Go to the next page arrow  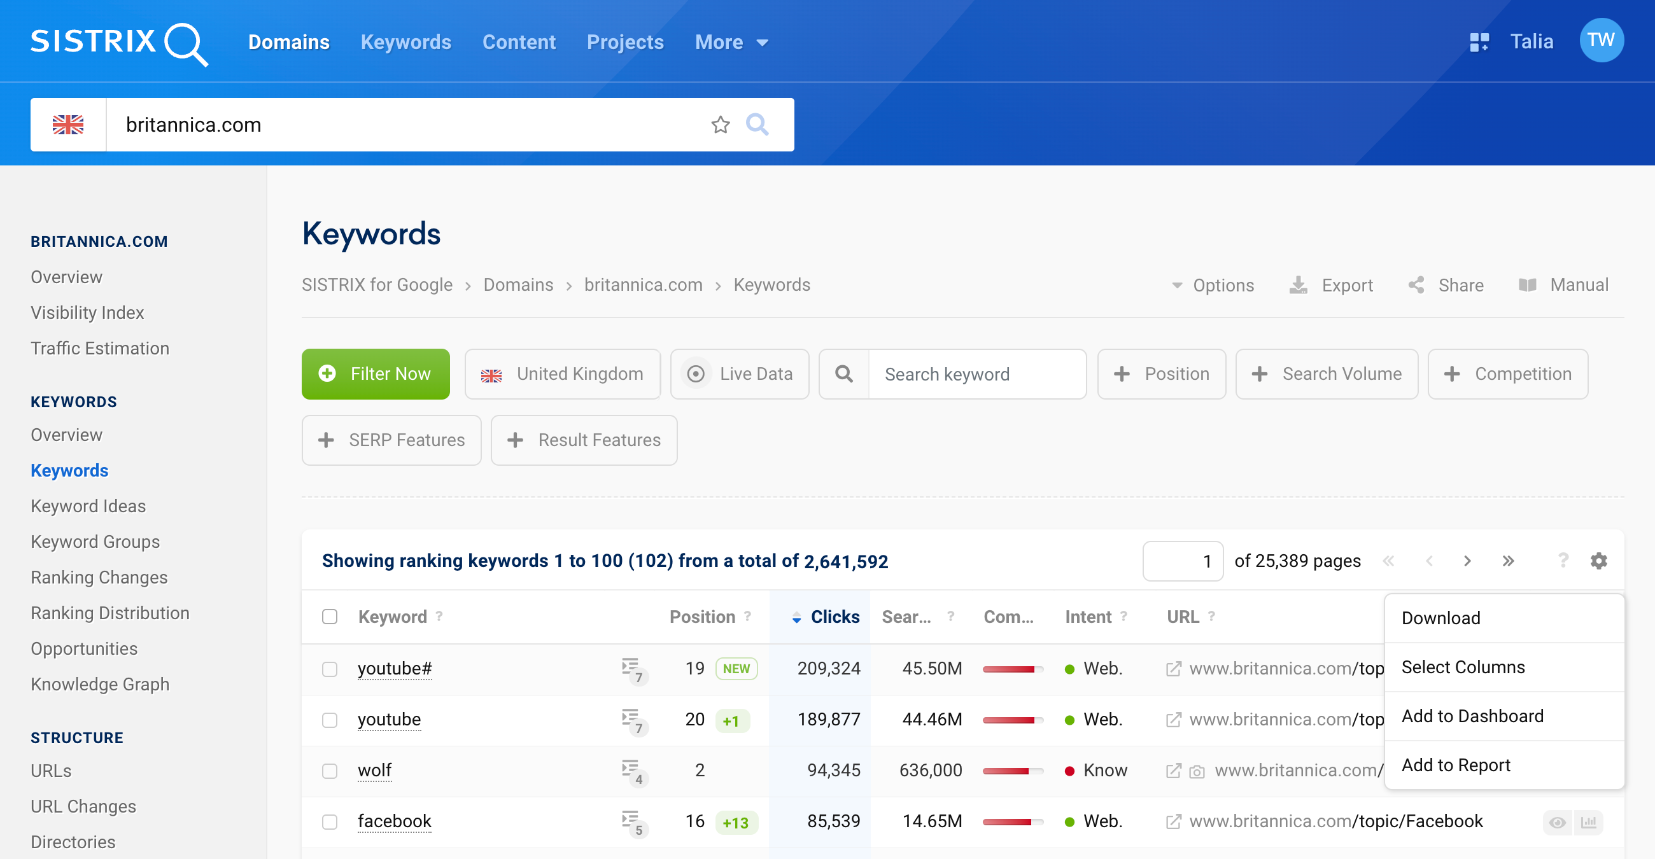1467,561
